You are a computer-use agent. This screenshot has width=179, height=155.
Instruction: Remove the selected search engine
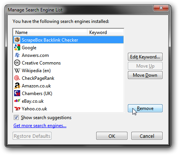(x=145, y=108)
